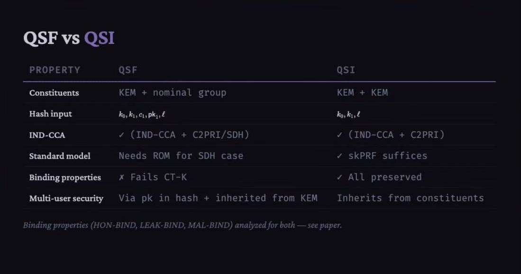Click the PROPERTY column header
This screenshot has width=521, height=274.
(55, 70)
